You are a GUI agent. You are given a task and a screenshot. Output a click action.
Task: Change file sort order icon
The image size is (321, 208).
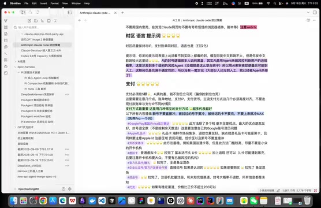coord(42,21)
